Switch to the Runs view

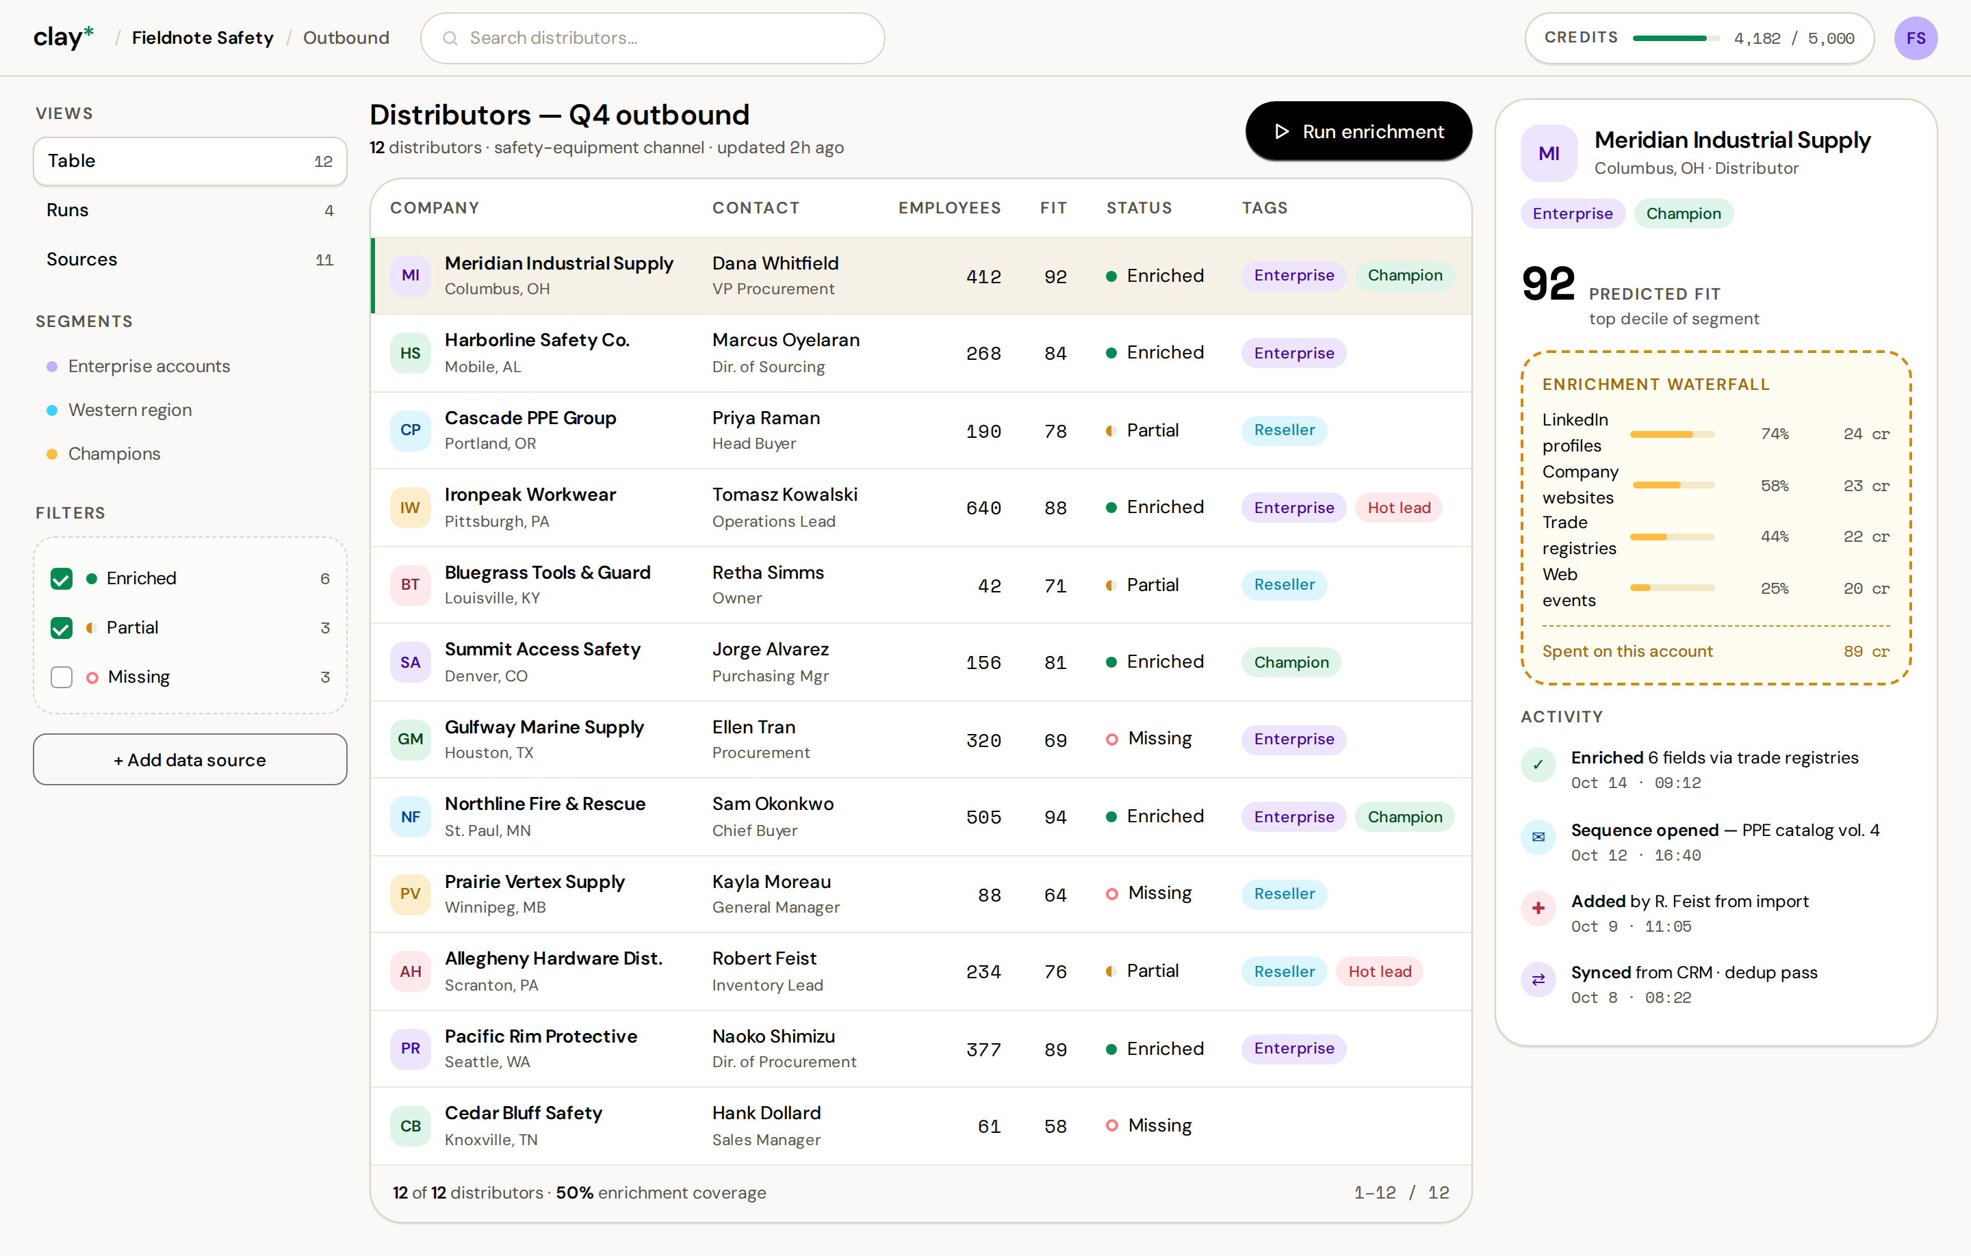pos(190,210)
